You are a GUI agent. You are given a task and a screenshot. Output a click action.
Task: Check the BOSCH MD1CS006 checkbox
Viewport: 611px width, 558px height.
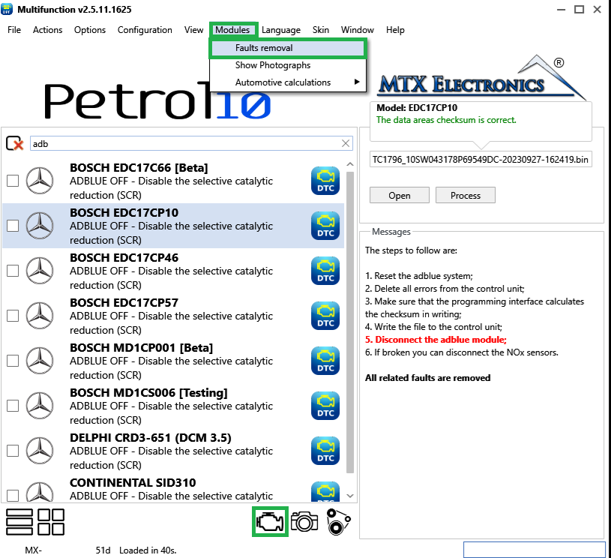tap(13, 406)
